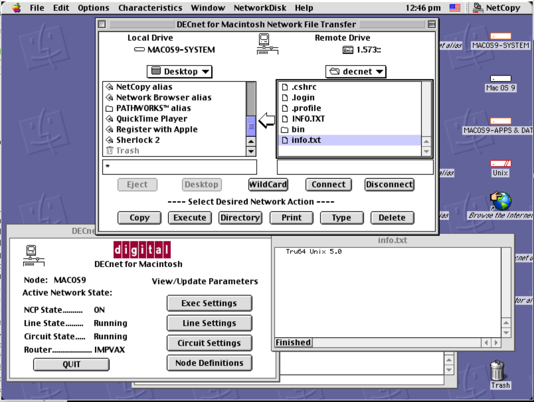Click the Browse the Internet globe icon
The image size is (534, 402).
point(501,201)
